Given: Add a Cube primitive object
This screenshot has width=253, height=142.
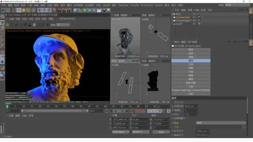Looking at the screenshot, I should click(75, 10).
